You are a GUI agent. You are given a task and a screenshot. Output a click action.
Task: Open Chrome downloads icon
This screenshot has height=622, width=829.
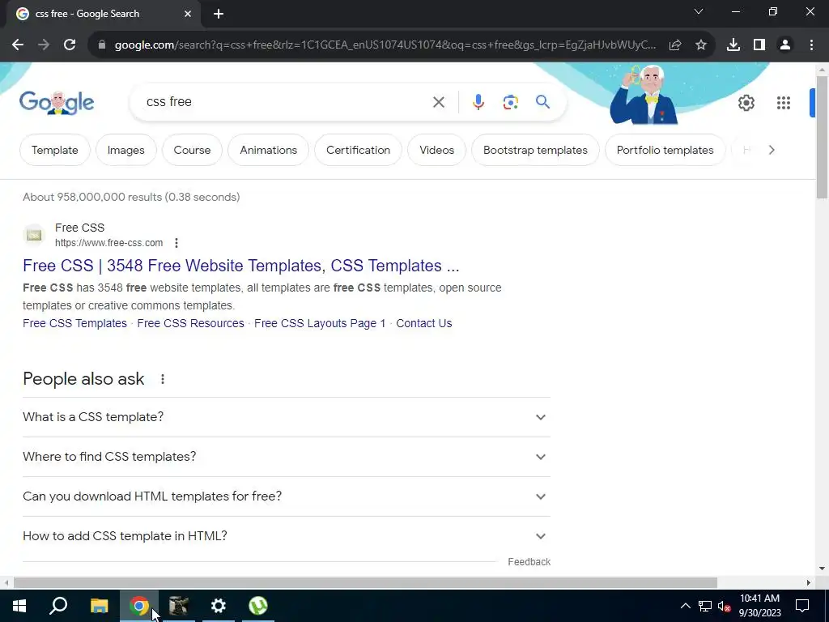pos(733,45)
